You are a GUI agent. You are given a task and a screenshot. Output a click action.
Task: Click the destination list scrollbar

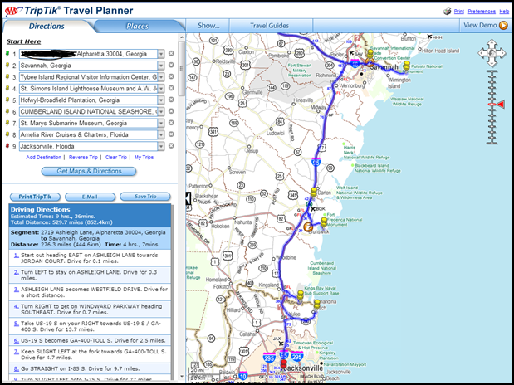pos(181,69)
